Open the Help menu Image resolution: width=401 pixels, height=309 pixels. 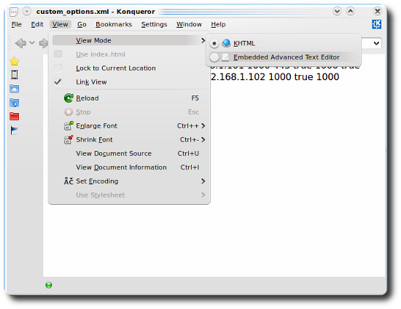click(218, 24)
